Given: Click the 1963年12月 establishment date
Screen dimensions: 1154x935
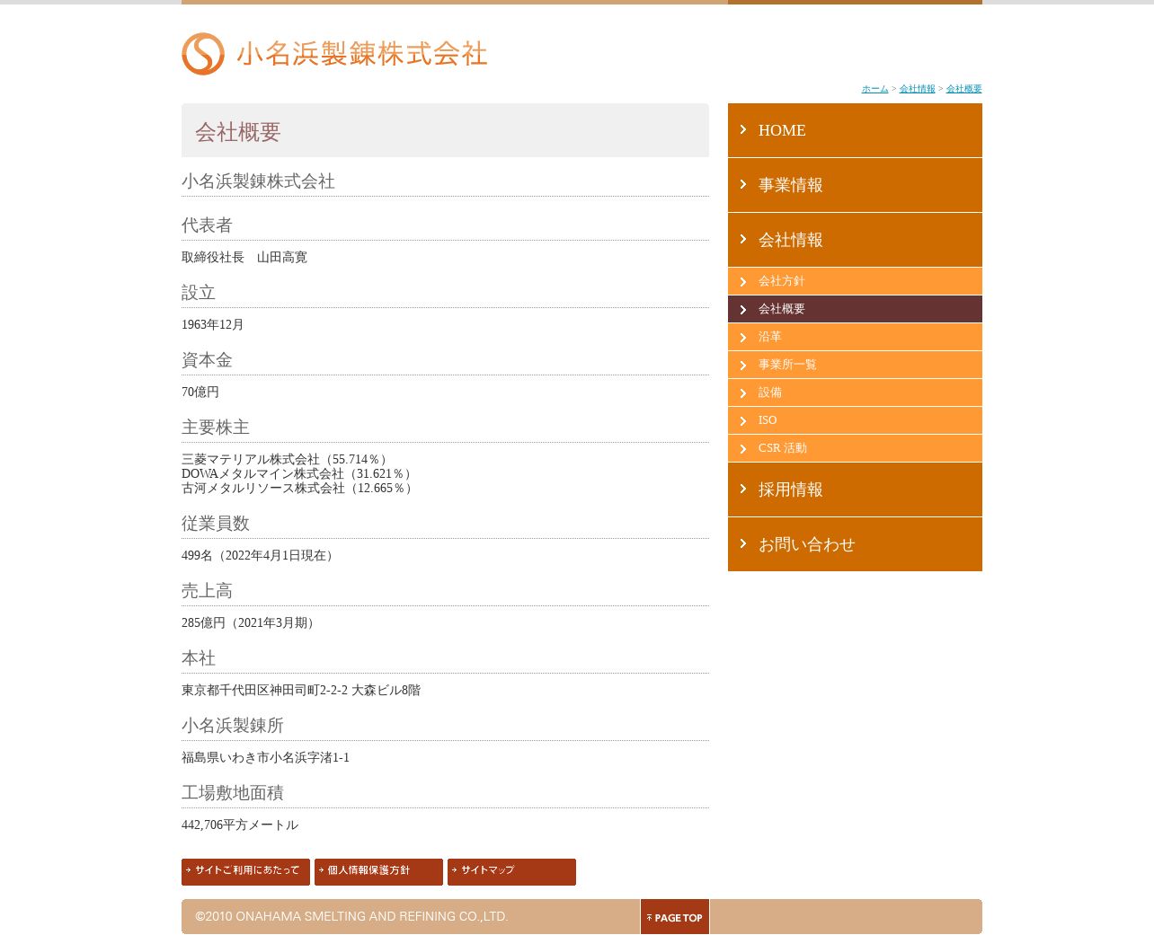Looking at the screenshot, I should (x=213, y=325).
